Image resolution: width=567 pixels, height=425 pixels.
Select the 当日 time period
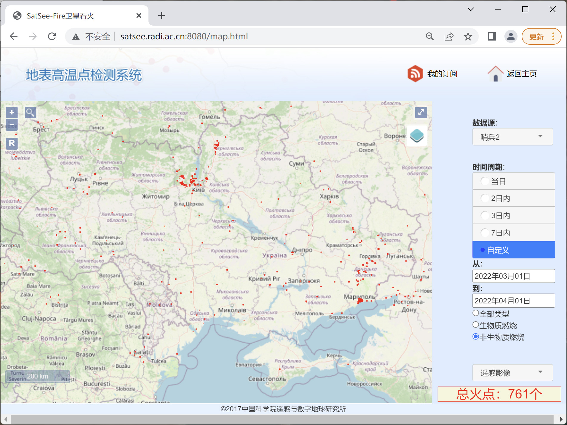(514, 181)
